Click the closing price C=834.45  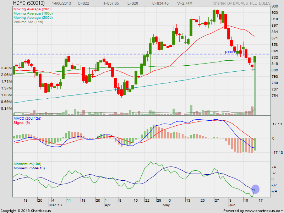coord(160,3)
